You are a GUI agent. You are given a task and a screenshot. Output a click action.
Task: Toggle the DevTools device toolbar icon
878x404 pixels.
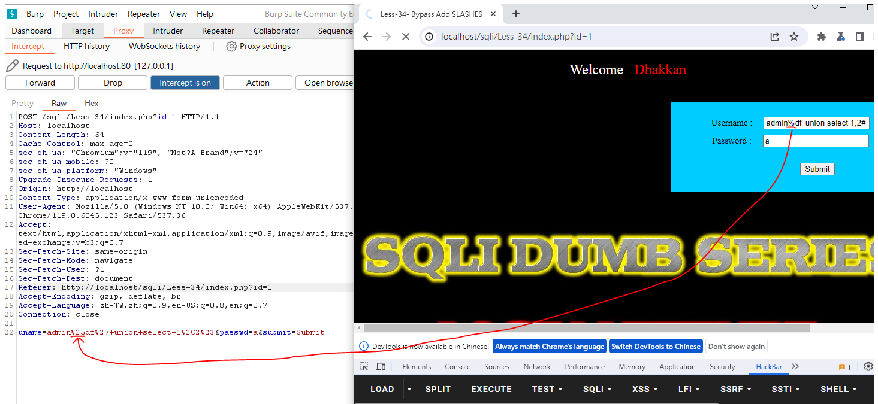[x=381, y=367]
